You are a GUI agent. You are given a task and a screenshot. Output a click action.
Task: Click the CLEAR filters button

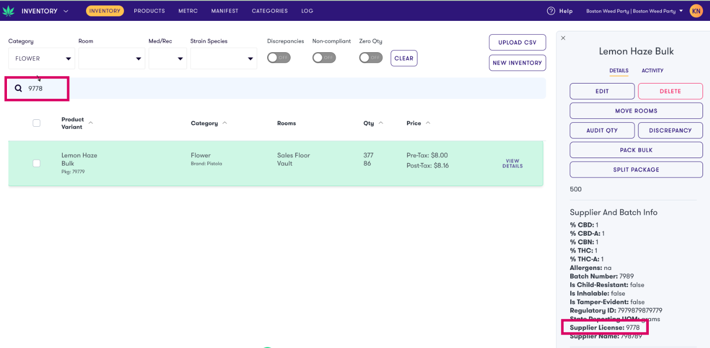404,58
